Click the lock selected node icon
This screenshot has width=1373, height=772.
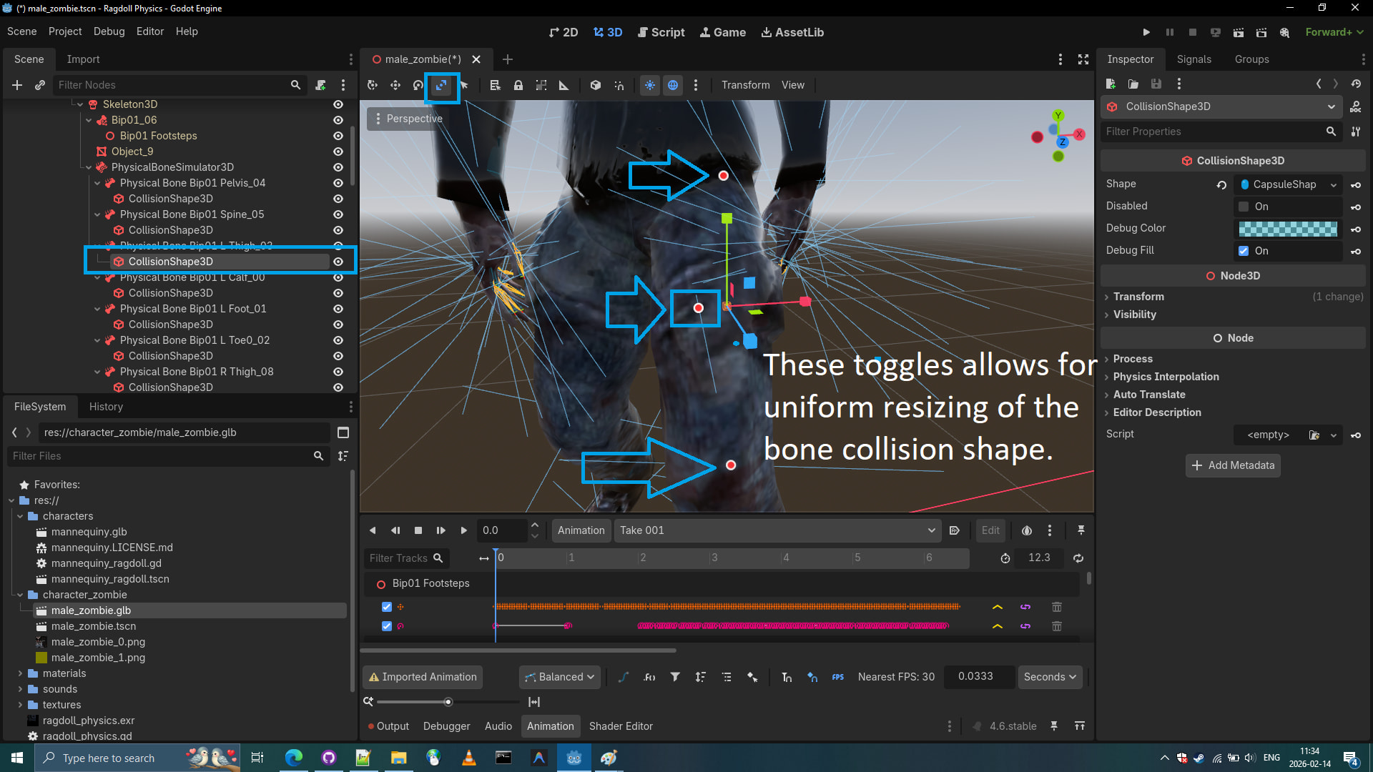[518, 85]
